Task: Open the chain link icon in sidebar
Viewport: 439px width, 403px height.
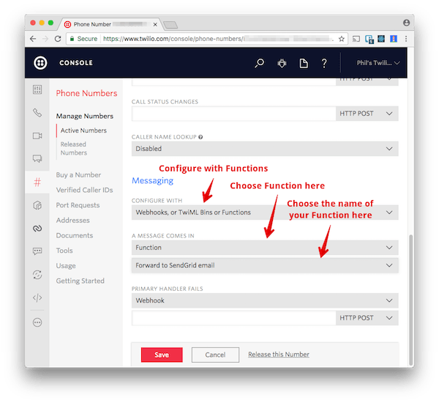Action: 37,229
